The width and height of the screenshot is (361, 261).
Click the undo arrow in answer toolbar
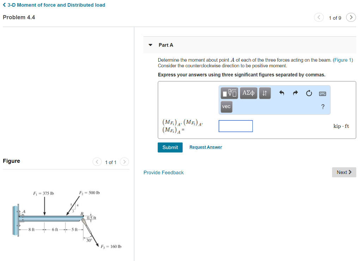[x=282, y=93]
